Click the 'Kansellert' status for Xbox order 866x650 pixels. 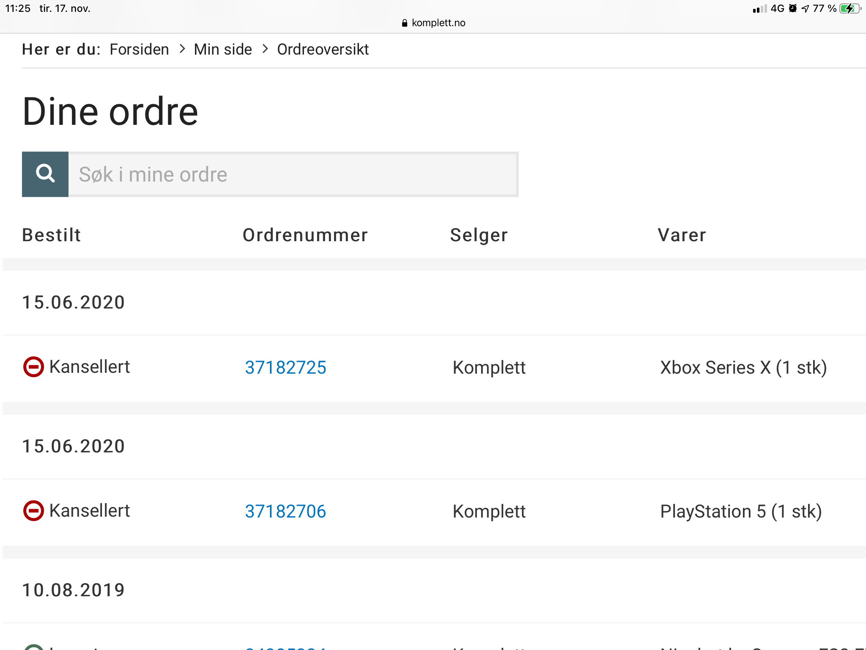[x=89, y=366]
